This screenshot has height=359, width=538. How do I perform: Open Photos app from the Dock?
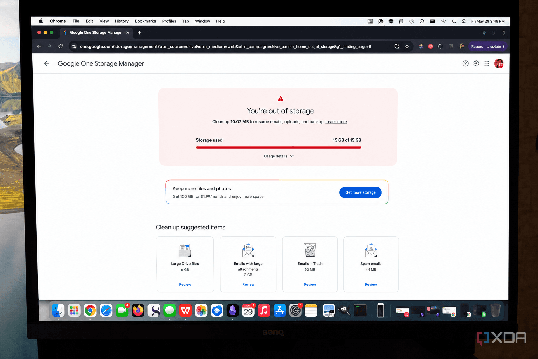(201, 310)
